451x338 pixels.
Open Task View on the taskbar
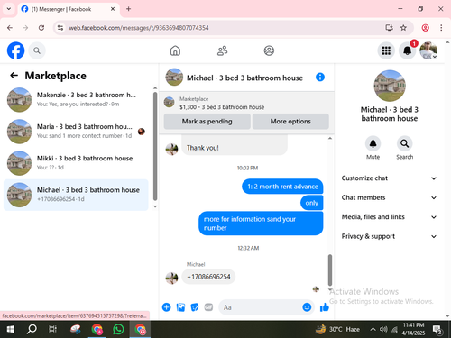52,329
